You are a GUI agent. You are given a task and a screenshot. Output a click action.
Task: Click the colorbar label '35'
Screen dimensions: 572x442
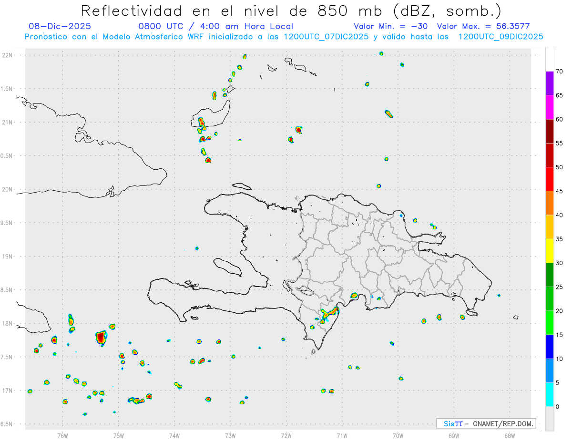[x=559, y=239]
